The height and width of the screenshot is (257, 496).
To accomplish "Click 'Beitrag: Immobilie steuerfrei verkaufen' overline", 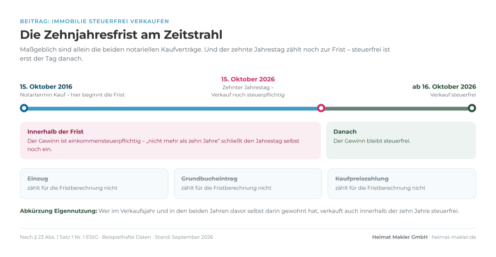I will click(x=95, y=21).
